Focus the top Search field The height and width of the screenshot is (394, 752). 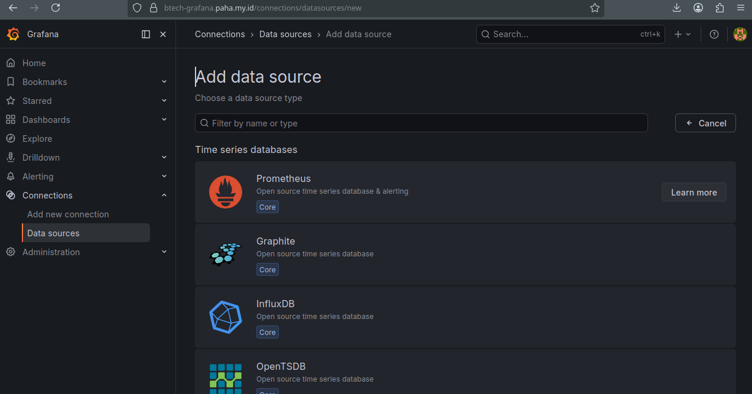point(570,34)
